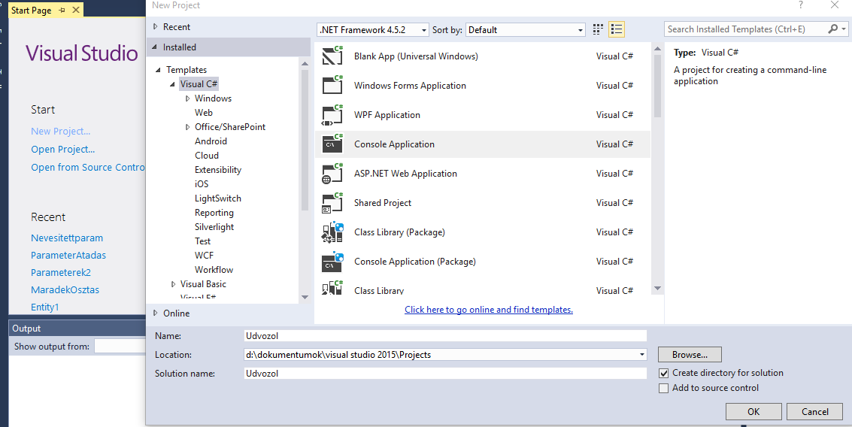Image resolution: width=852 pixels, height=427 pixels.
Task: Click the Console Application (Package) template icon
Action: point(332,262)
